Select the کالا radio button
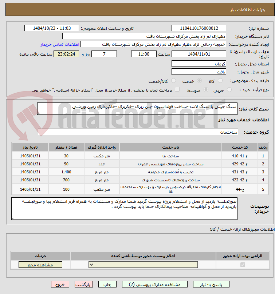275x294 pixels. click(220, 81)
